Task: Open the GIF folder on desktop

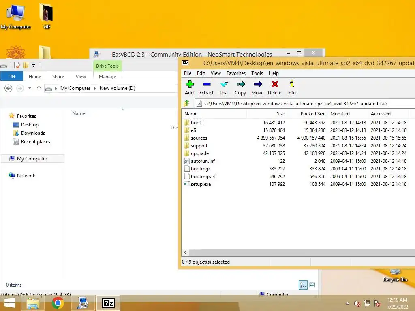Action: (47, 16)
